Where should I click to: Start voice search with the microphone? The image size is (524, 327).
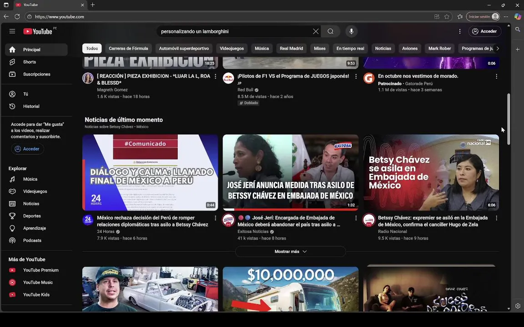point(351,31)
